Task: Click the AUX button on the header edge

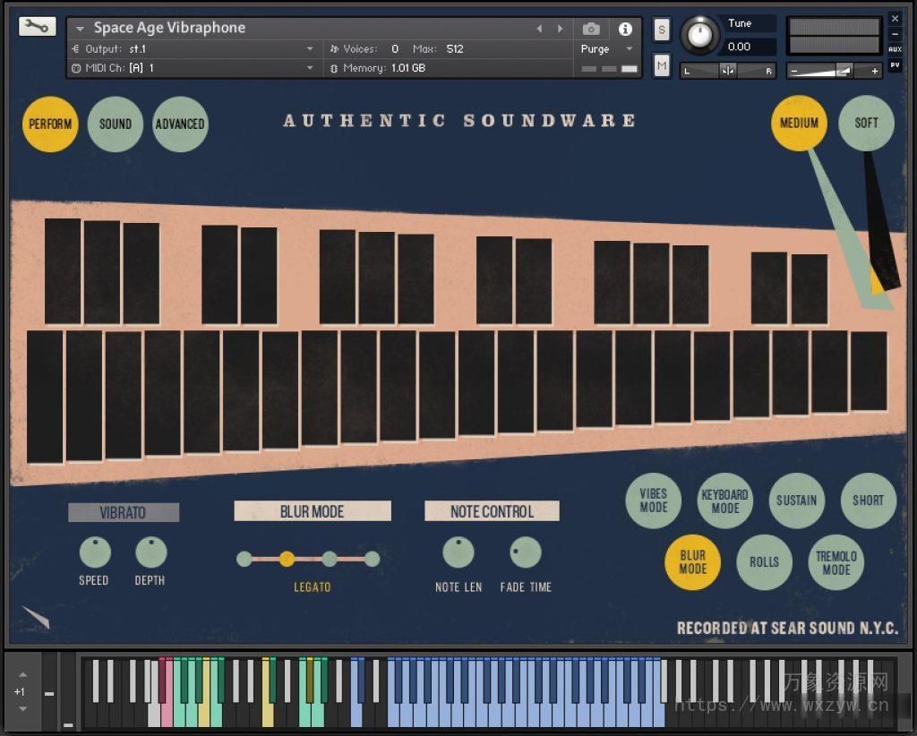Action: (x=896, y=49)
